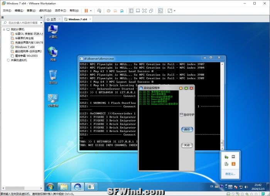The height and width of the screenshot is (196, 270).
Task: Click the guest volume speaker icon
Action: click(x=246, y=187)
